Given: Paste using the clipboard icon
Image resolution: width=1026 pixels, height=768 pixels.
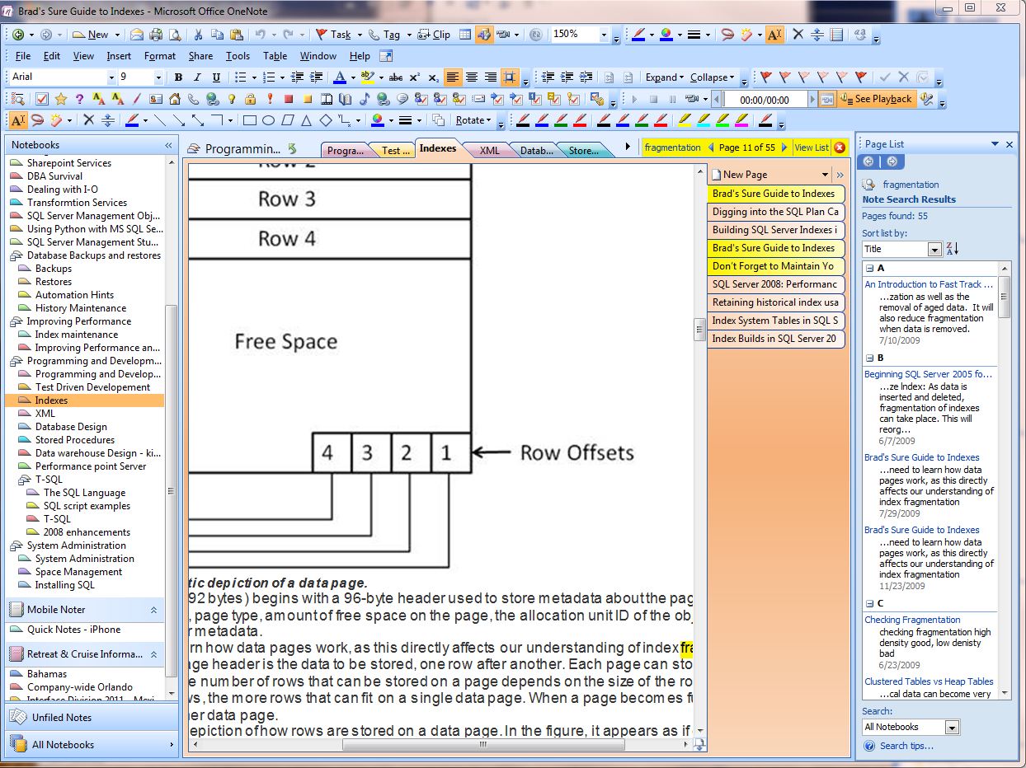Looking at the screenshot, I should click(237, 35).
